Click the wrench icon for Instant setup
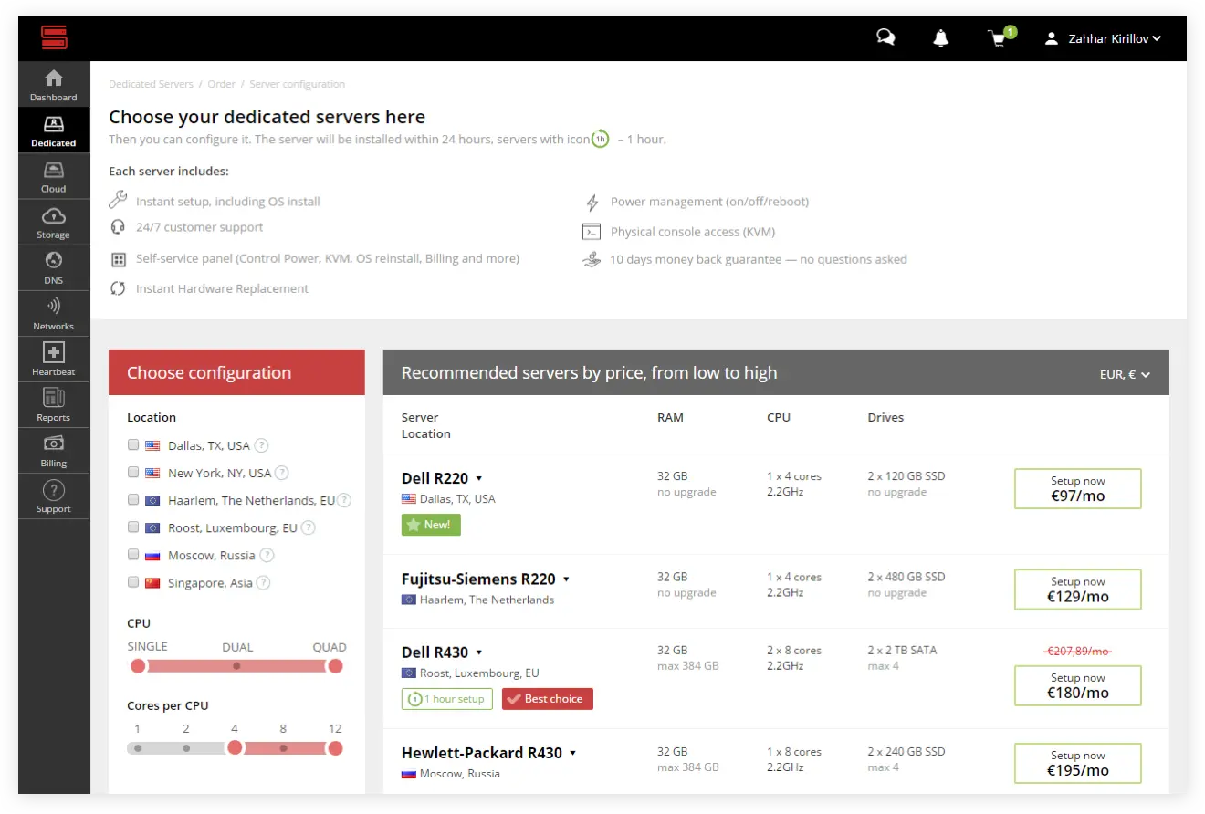The image size is (1205, 814). (x=118, y=200)
